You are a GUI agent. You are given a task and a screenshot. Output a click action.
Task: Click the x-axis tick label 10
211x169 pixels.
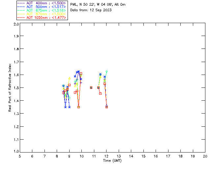click(81, 156)
